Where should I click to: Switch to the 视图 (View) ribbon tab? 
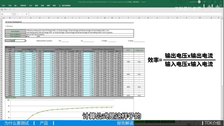tap(48, 6)
